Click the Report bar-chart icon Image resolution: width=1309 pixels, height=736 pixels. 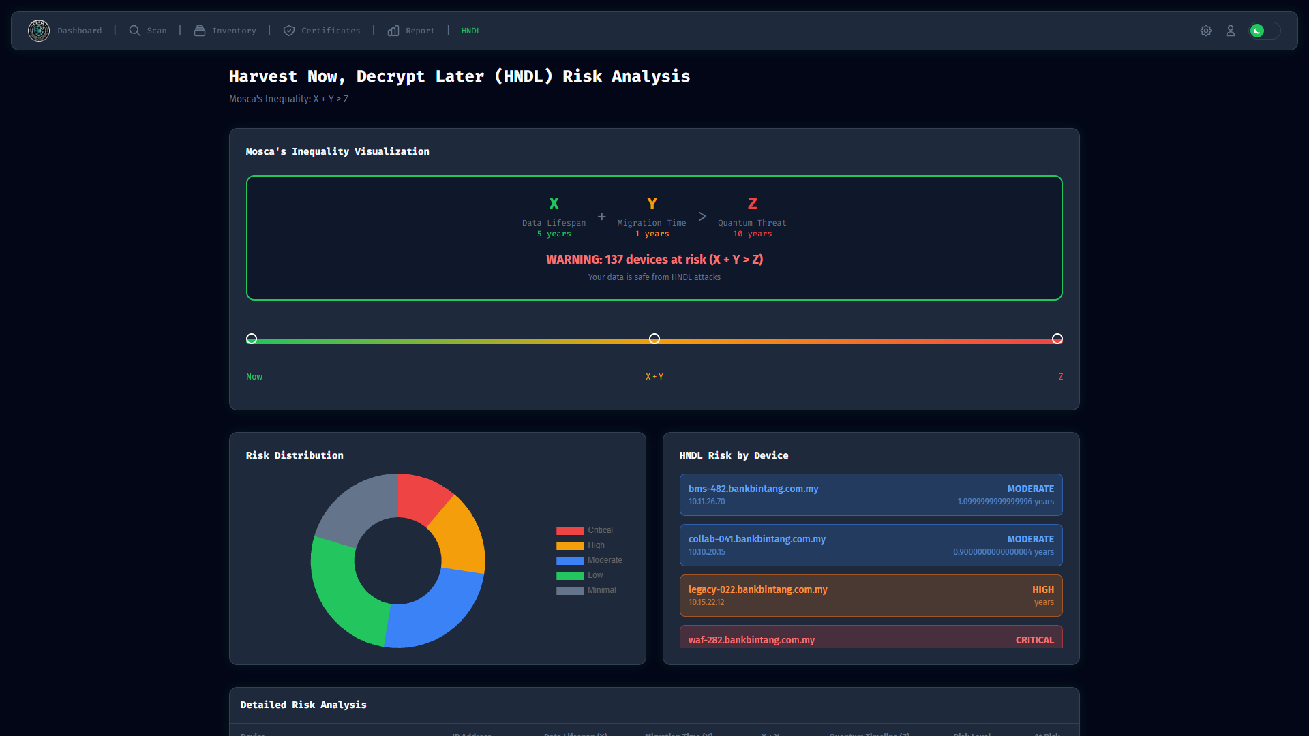393,31
